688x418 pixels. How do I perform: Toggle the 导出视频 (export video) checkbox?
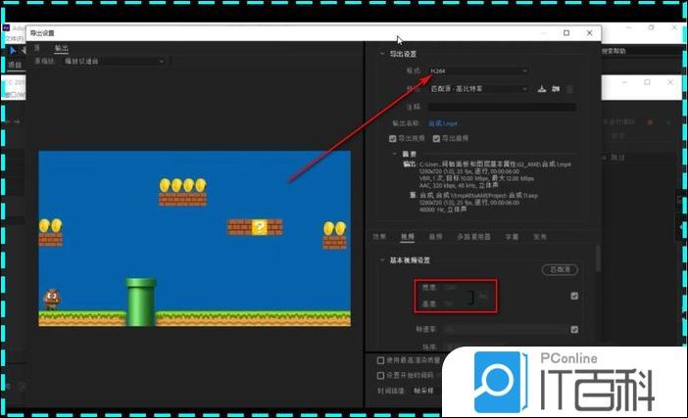pos(393,138)
